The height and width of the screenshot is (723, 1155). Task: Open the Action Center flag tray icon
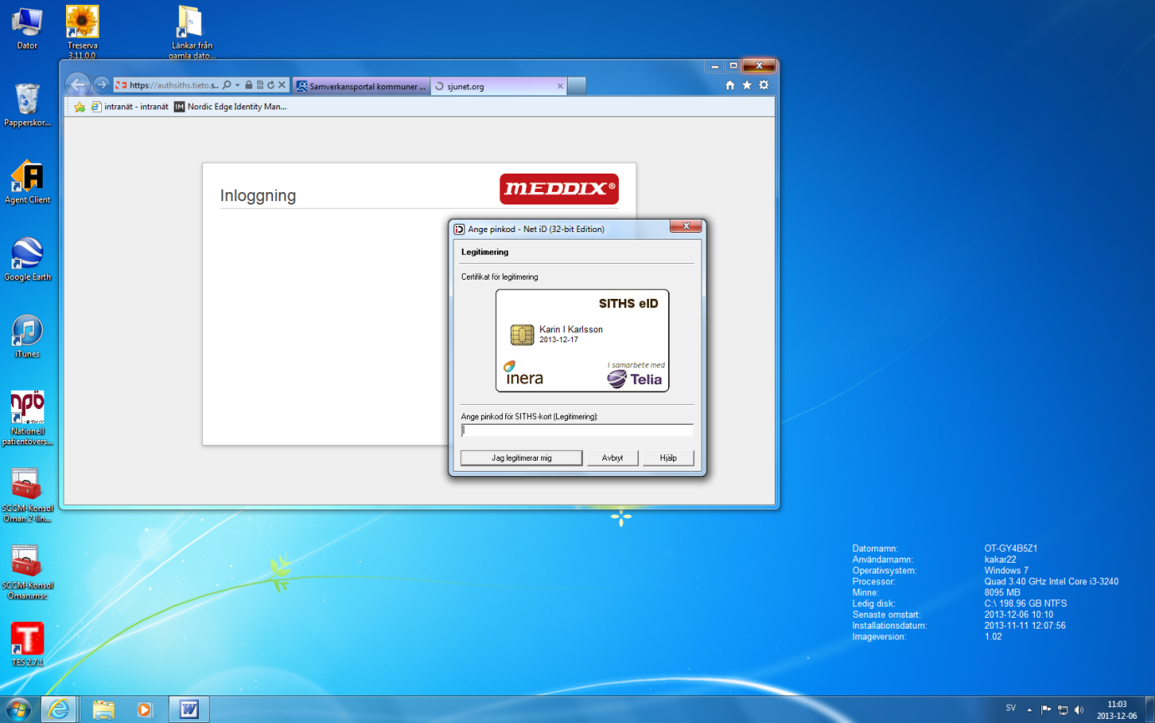coord(1046,710)
